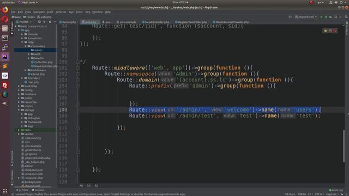Viewport: 349px width, 196px height.
Task: Open the VCS menu
Action: click(x=88, y=12)
